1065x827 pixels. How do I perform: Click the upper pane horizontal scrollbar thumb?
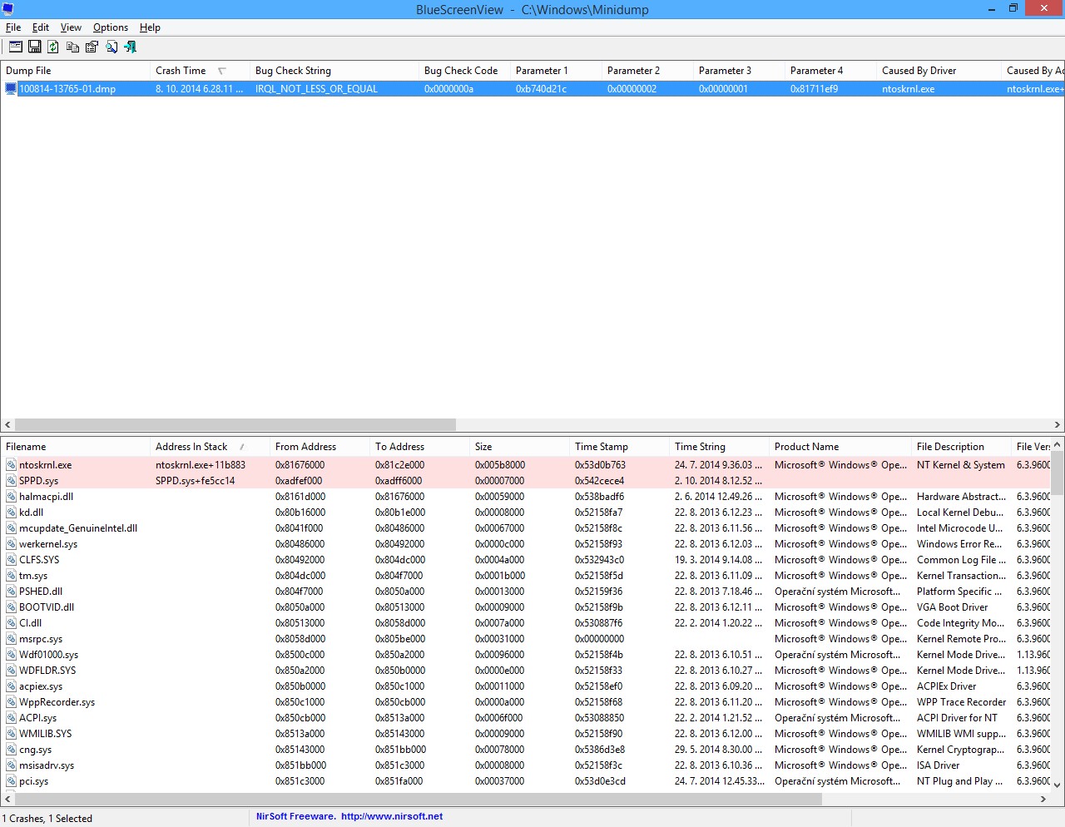[235, 425]
